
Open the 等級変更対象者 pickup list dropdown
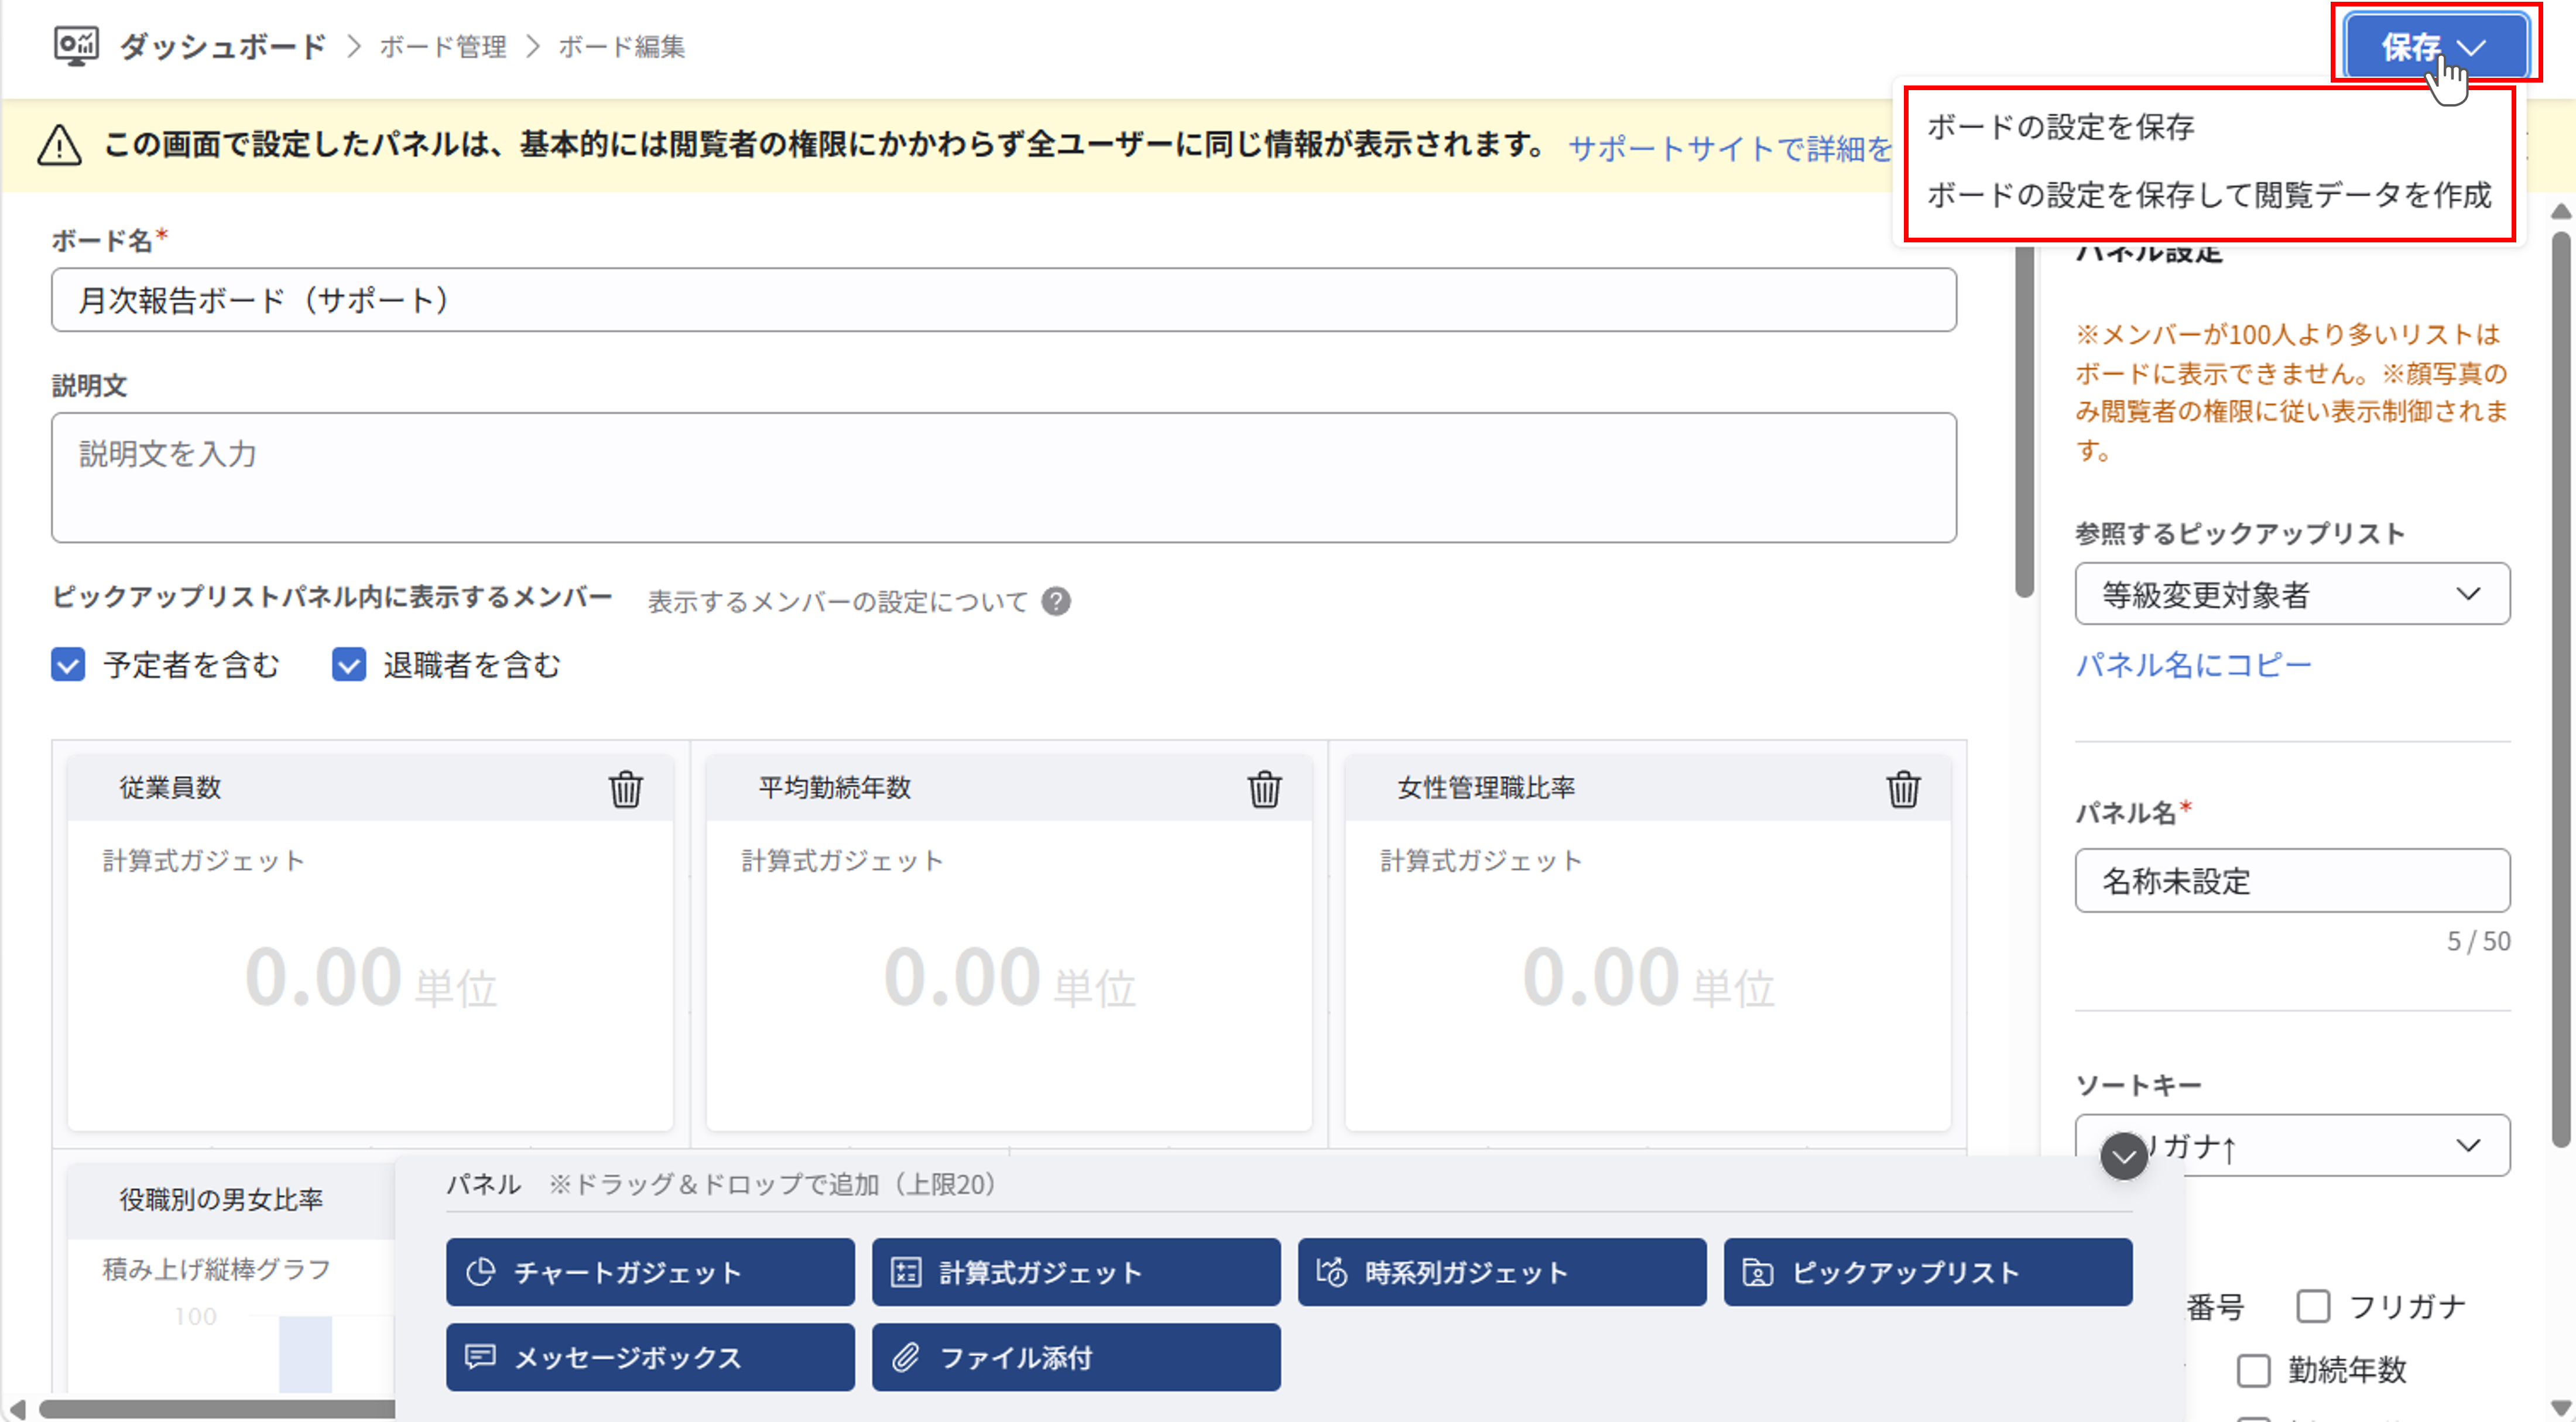click(x=2292, y=594)
